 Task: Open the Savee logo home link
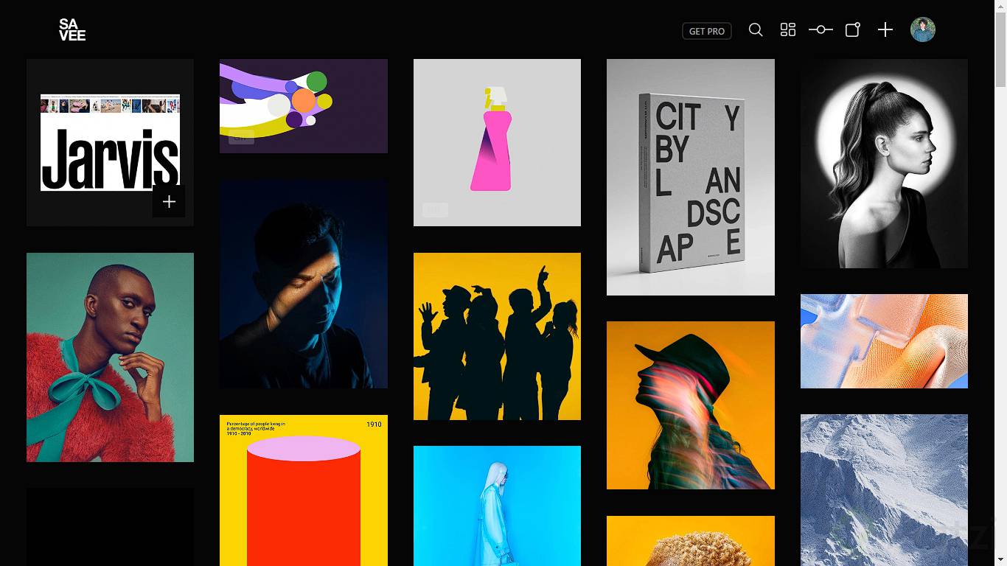click(x=72, y=29)
